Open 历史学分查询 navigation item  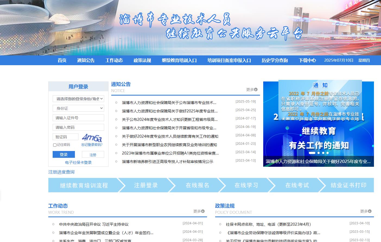(274, 60)
